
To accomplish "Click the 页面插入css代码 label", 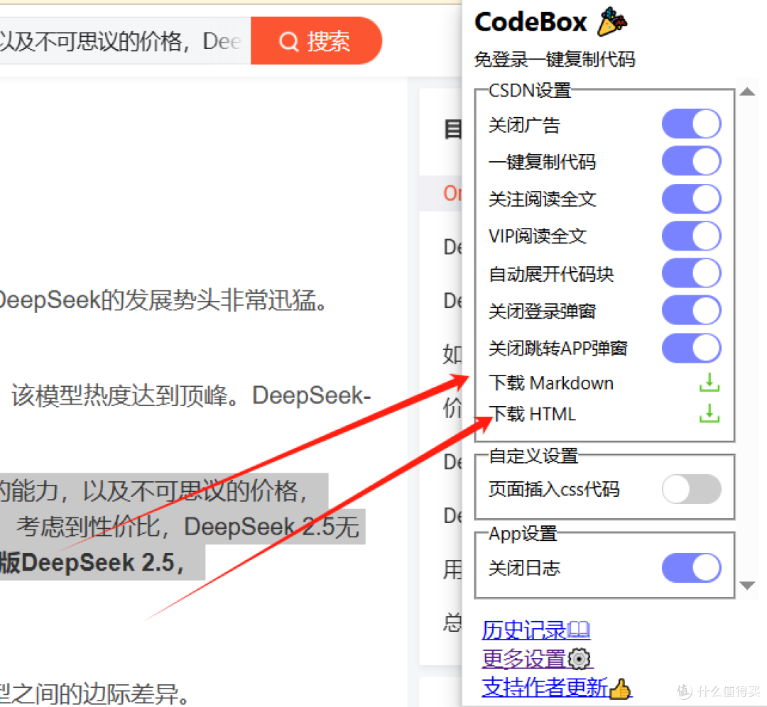I will coord(554,489).
